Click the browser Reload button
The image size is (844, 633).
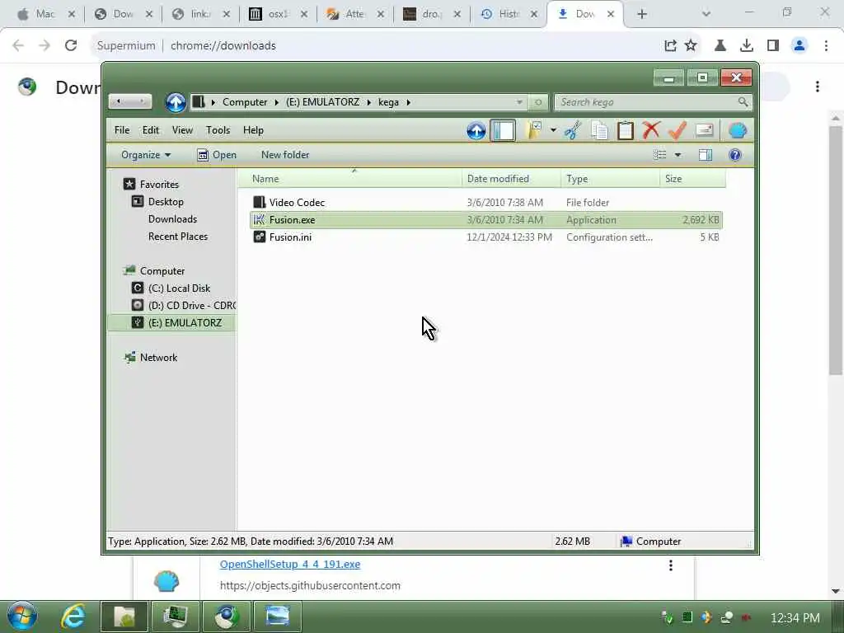(x=71, y=46)
